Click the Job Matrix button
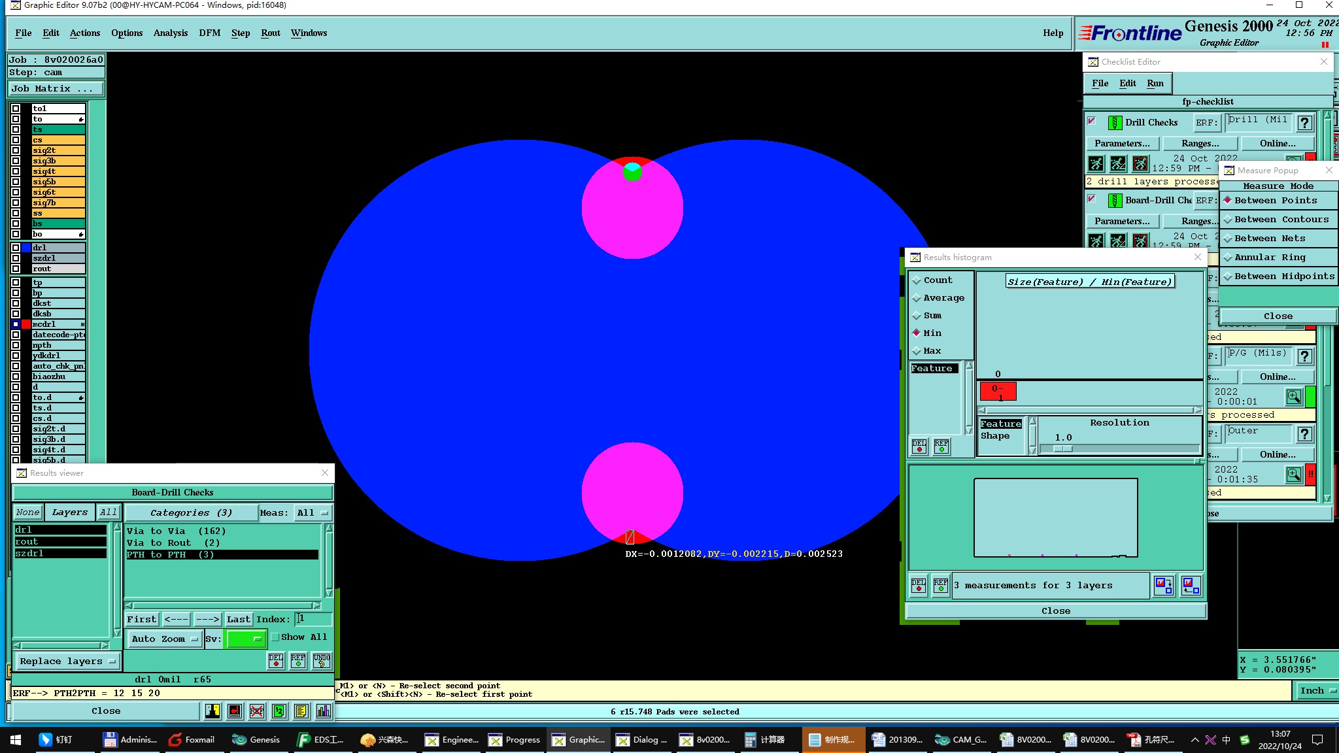1339x753 pixels. 56,89
